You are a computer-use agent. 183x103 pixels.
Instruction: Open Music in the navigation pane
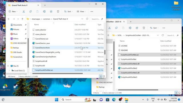[x=15, y=34]
